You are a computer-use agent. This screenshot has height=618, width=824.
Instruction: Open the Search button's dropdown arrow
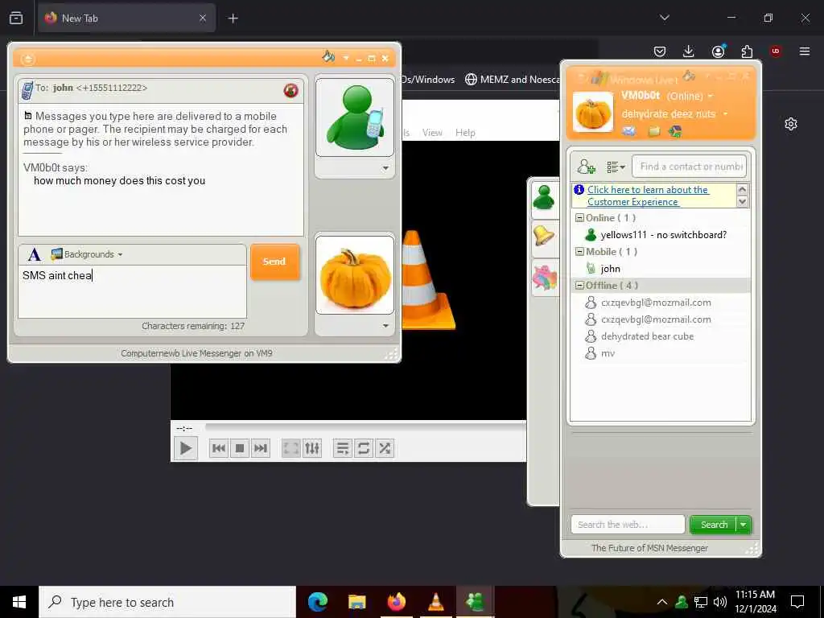point(743,525)
